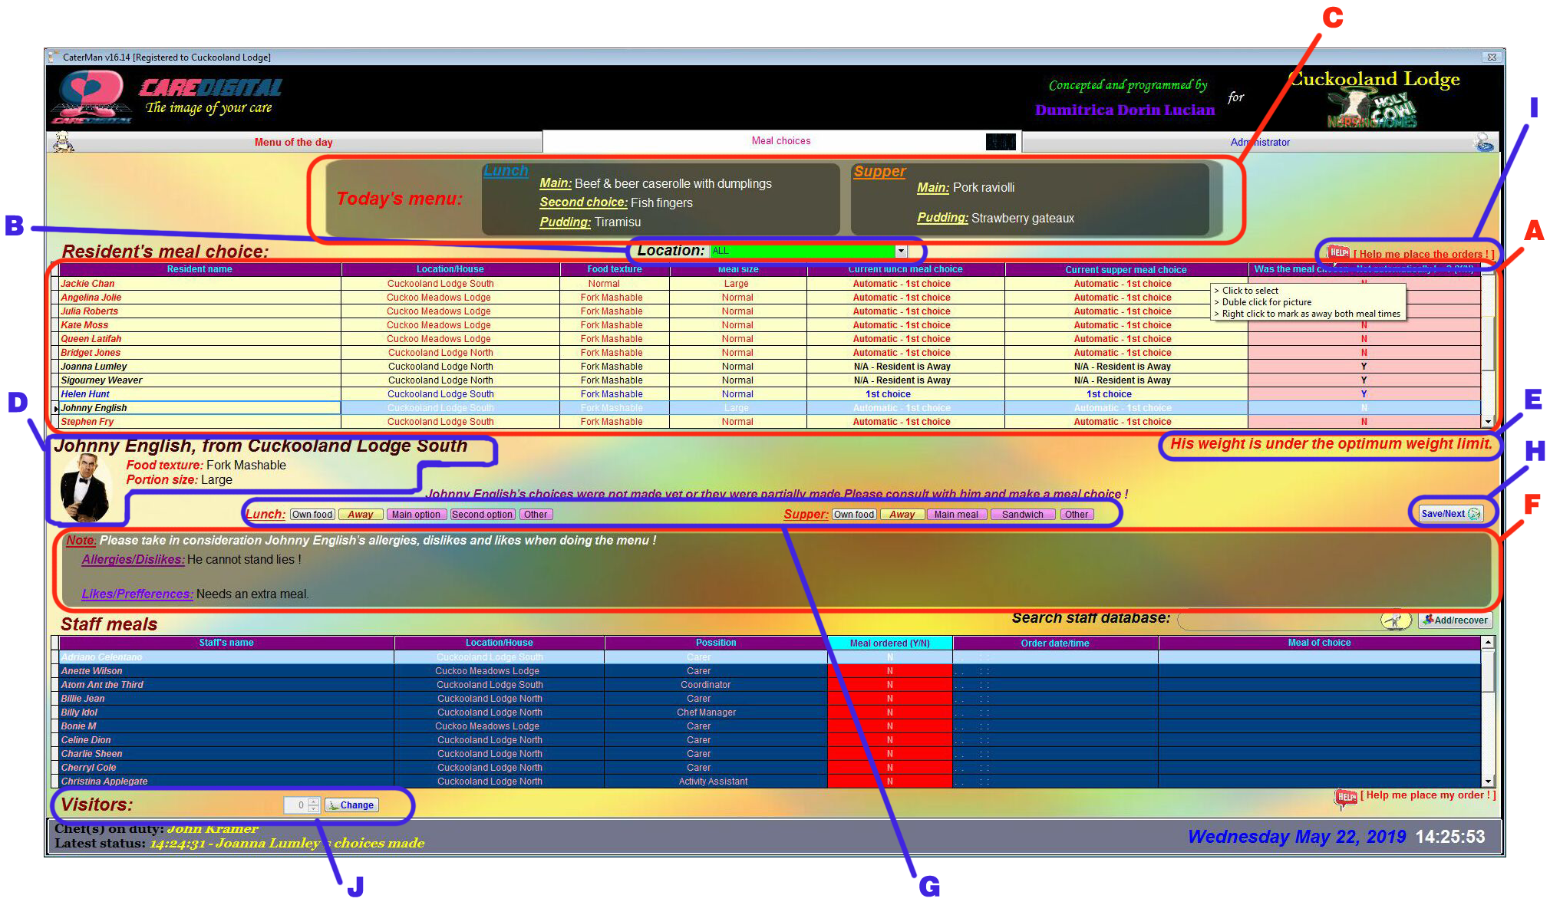Click the visitors count spinner arrows
1550x905 pixels.
point(313,805)
